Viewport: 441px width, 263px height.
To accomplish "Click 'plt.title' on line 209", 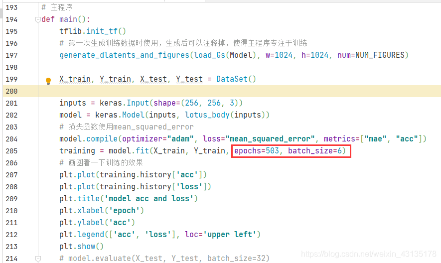I will point(79,199).
